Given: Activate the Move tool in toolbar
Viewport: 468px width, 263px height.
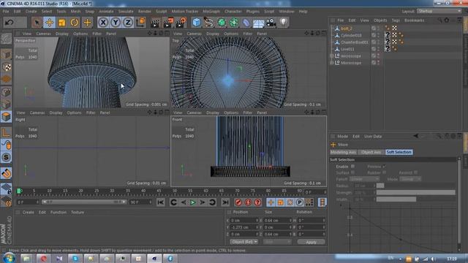Looking at the screenshot, I should pos(50,23).
